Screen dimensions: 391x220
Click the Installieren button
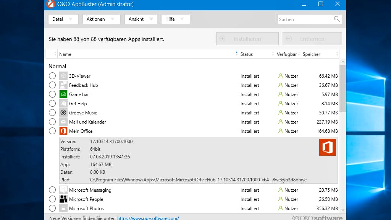[247, 39]
